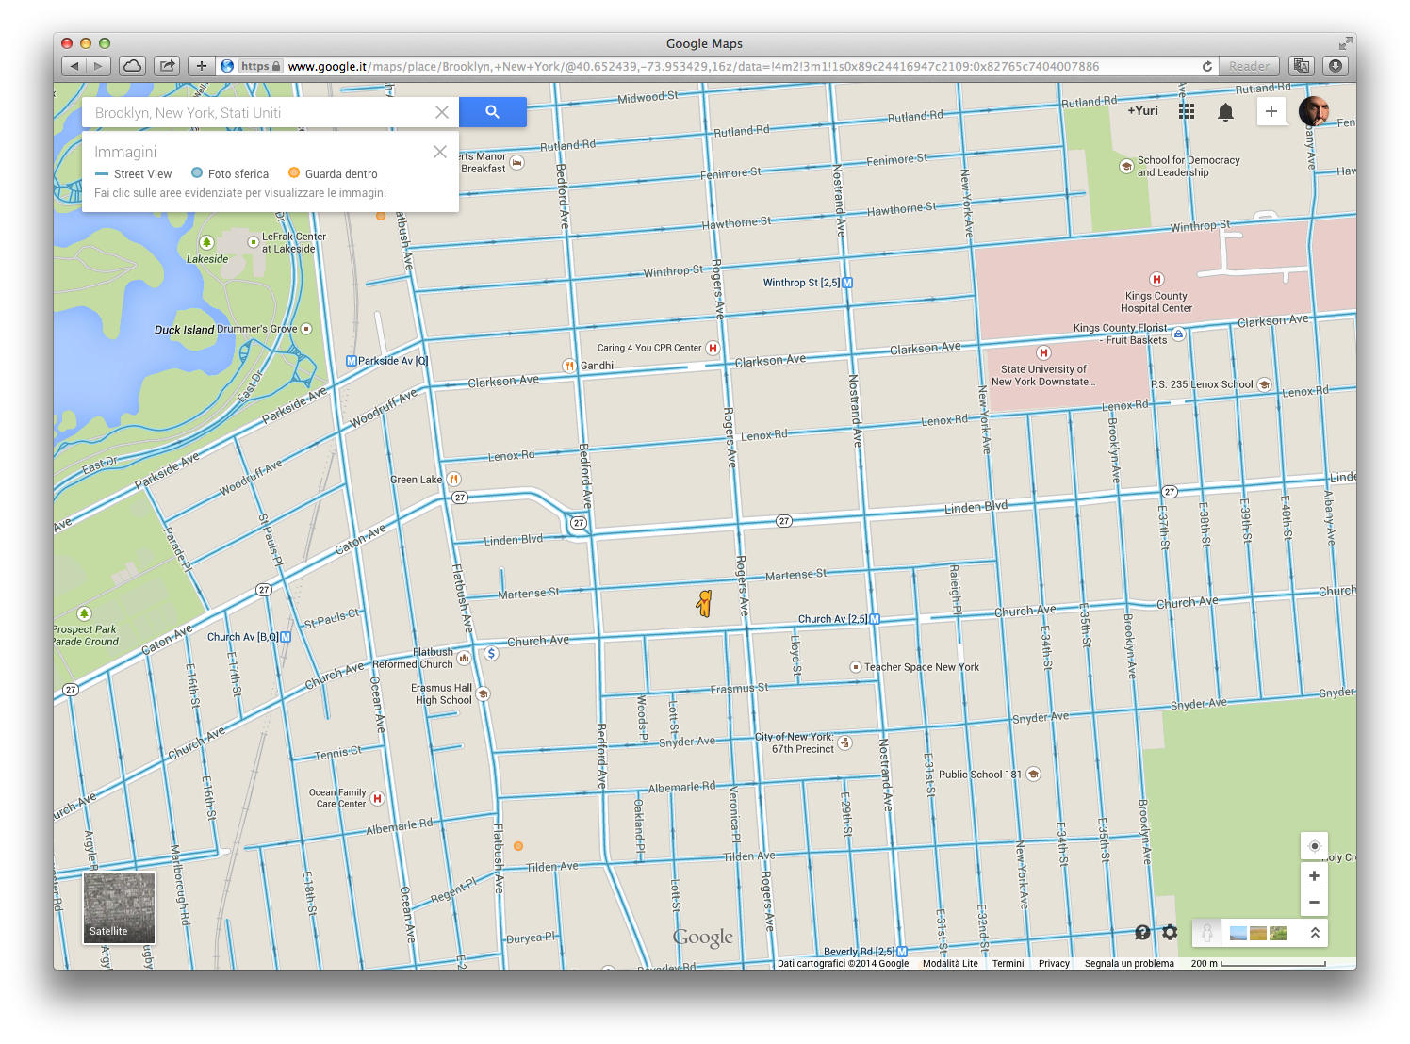Open the Termini link
This screenshot has height=1044, width=1410.
(x=1008, y=963)
